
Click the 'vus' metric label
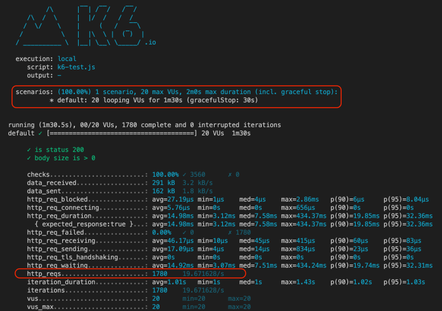click(x=32, y=298)
